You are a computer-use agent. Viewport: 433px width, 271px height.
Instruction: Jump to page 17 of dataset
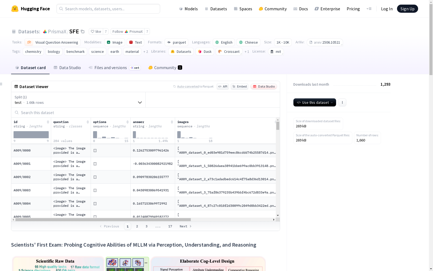pos(170,226)
